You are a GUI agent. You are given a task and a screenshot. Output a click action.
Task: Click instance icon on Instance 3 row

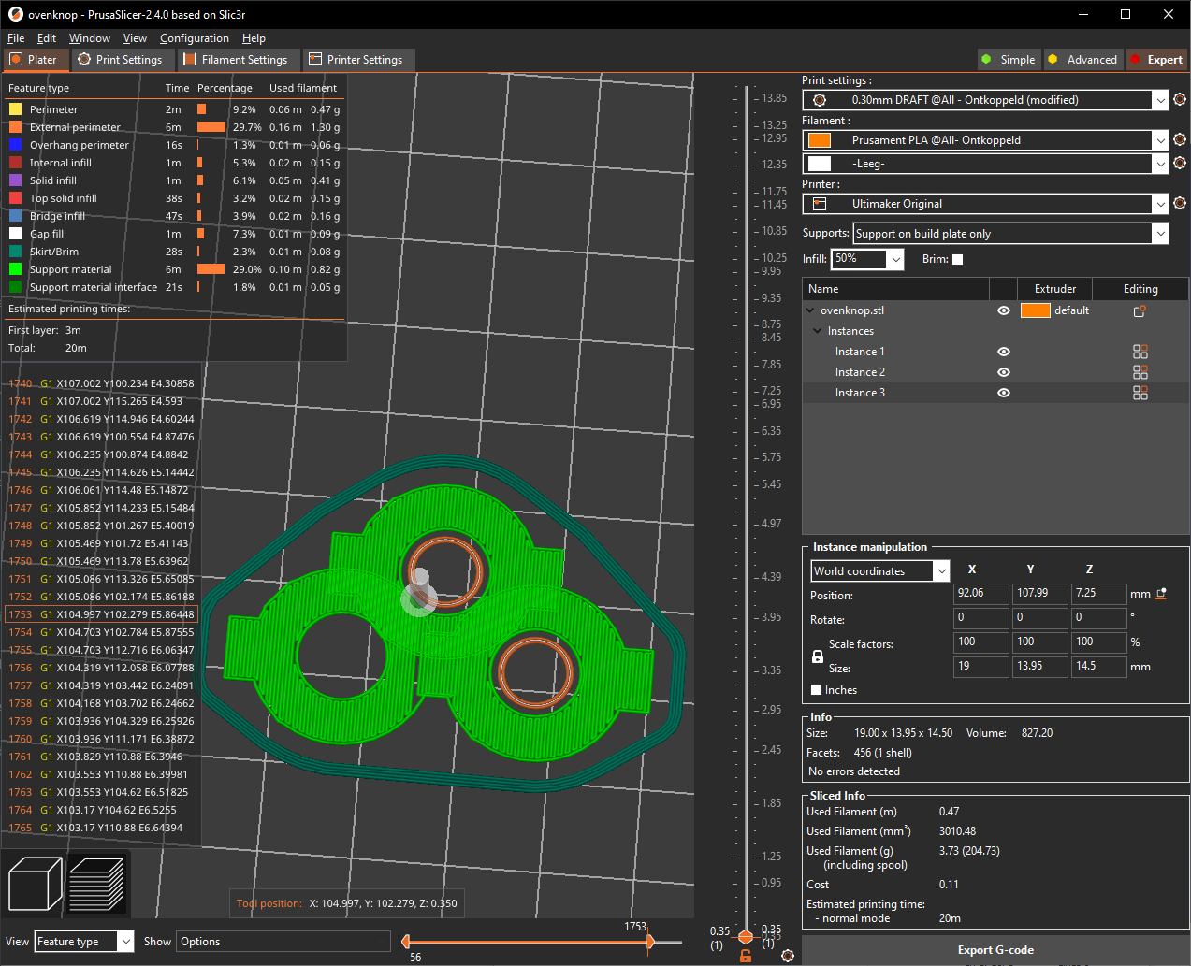(1140, 393)
